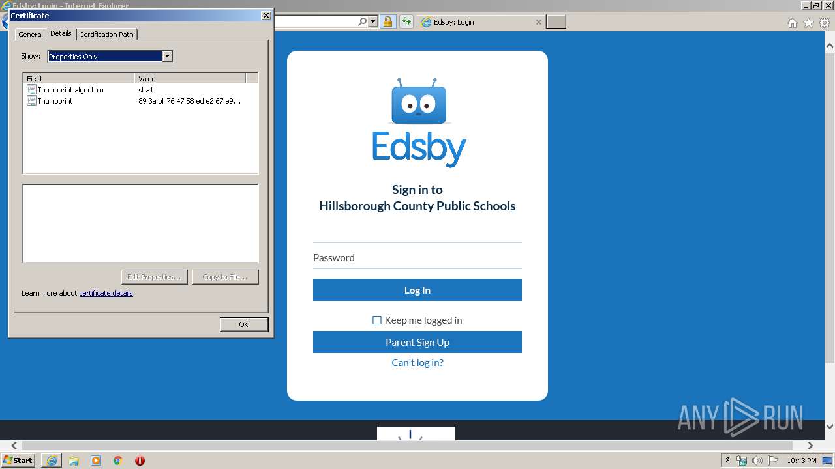Expand the Show dropdown
The height and width of the screenshot is (469, 835).
pyautogui.click(x=167, y=57)
